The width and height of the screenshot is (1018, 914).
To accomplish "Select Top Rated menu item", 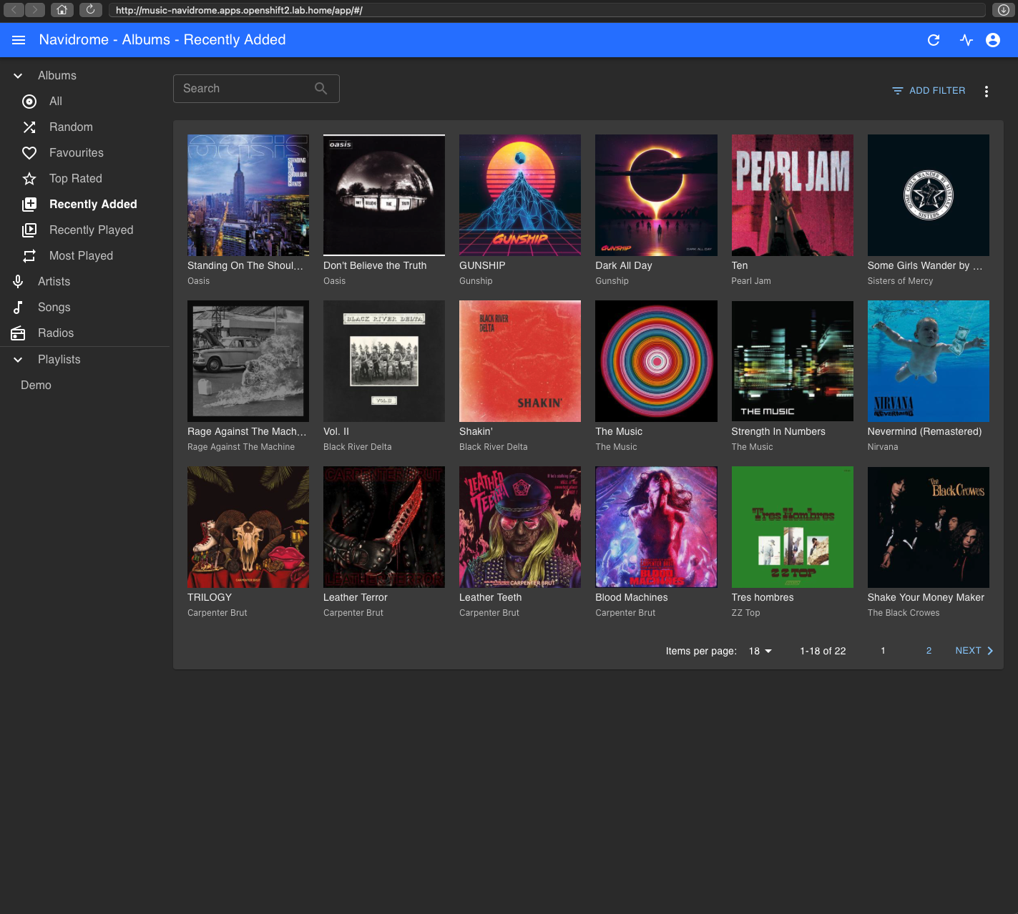I will tap(84, 179).
